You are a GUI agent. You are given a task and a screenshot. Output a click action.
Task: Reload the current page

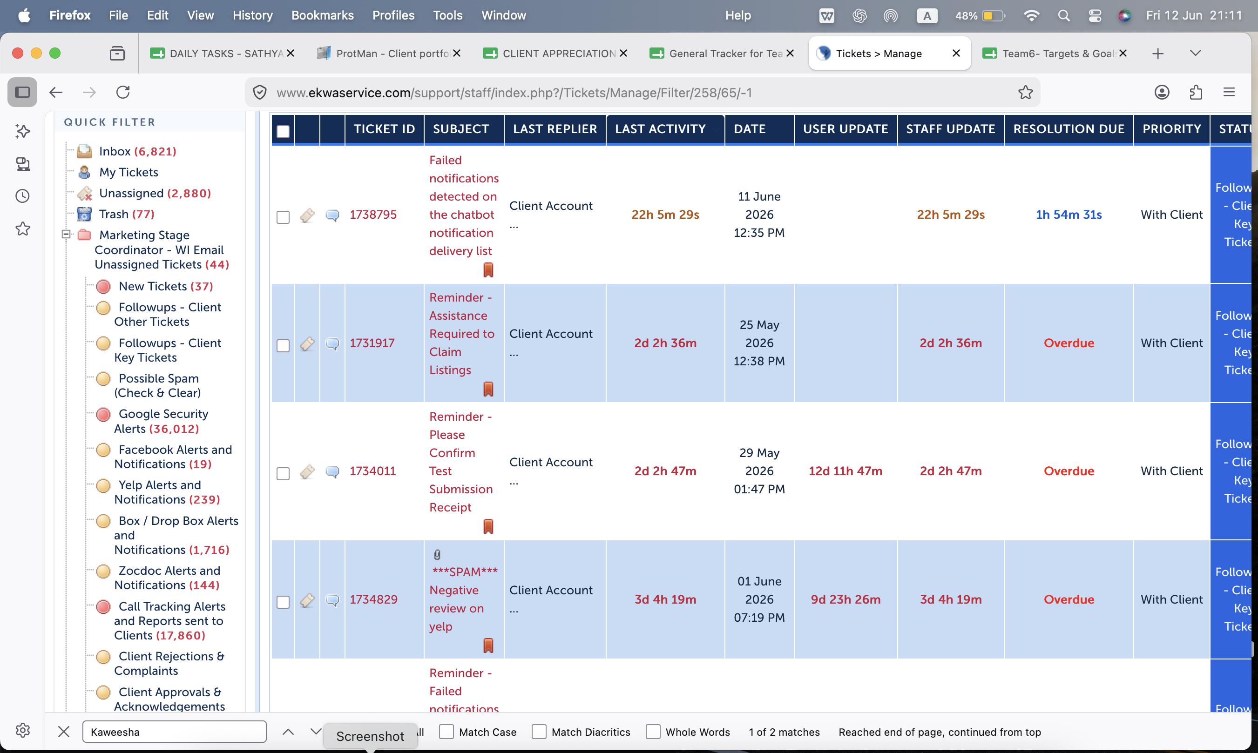[123, 92]
